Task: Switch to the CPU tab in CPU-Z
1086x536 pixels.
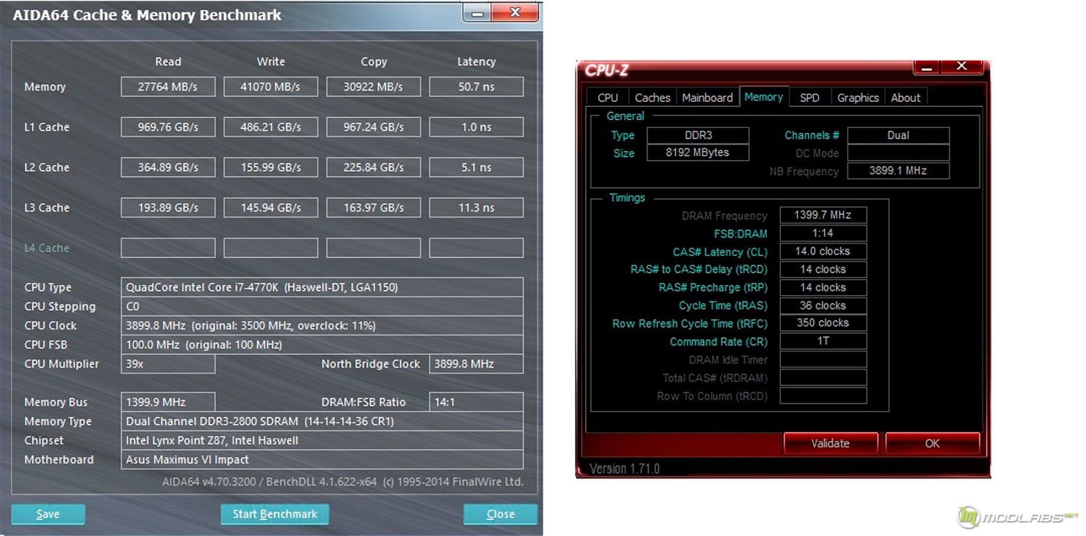Action: click(x=607, y=98)
